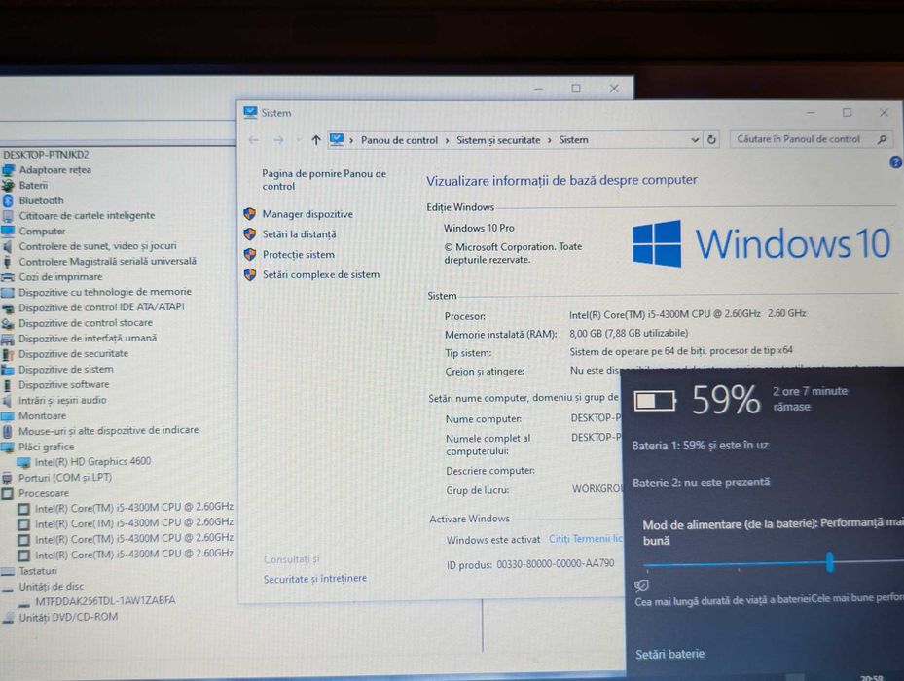
Task: Open the Setări la distanță link
Action: (299, 234)
